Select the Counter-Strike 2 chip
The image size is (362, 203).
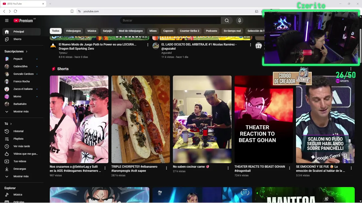coord(189,31)
